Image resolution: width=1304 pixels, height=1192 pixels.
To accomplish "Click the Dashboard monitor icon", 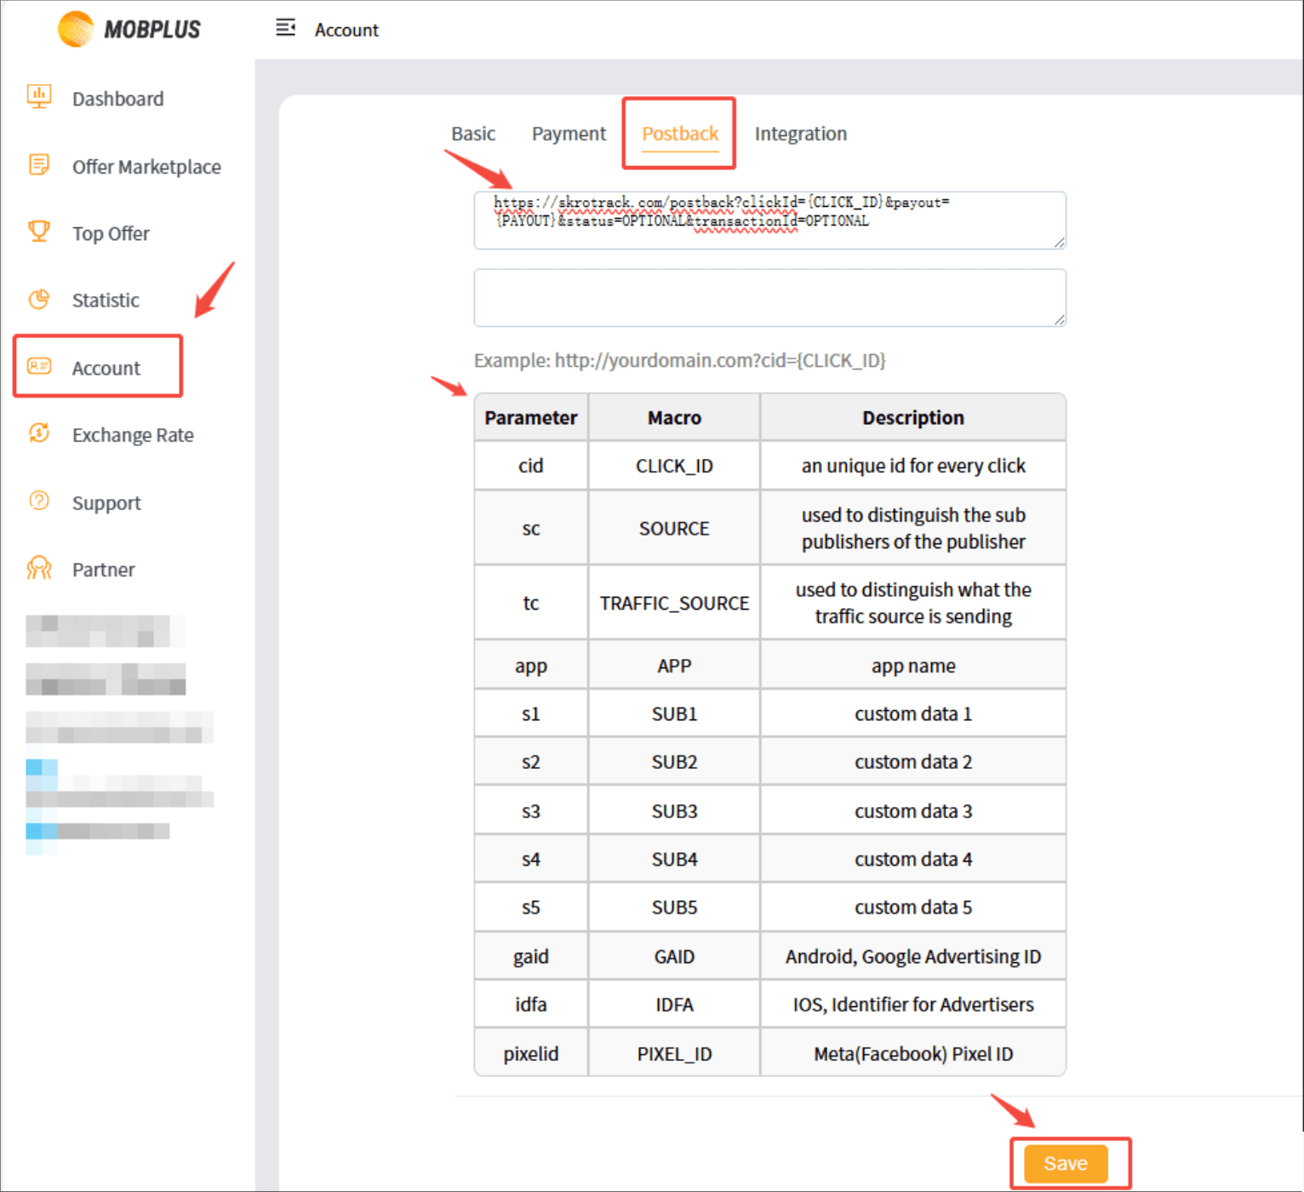I will click(x=39, y=96).
